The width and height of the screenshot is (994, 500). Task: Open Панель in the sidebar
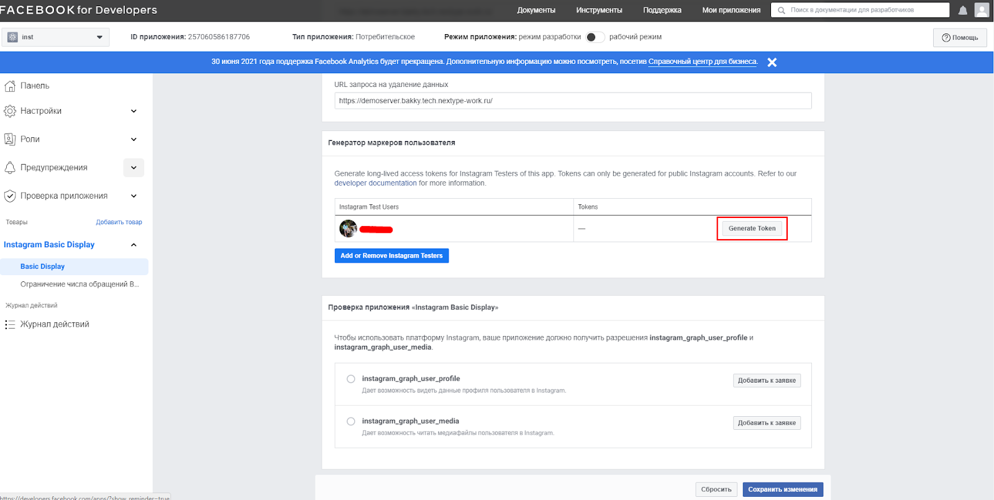pyautogui.click(x=35, y=86)
